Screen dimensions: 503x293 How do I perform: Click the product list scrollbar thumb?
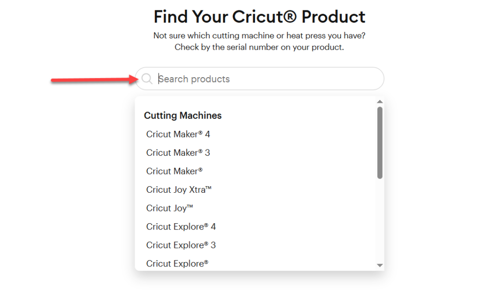click(x=380, y=143)
